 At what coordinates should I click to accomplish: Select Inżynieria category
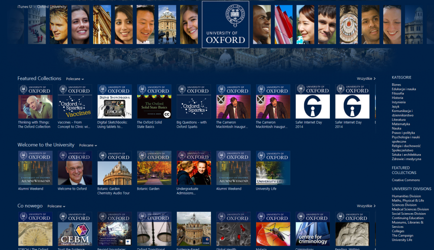[398, 102]
